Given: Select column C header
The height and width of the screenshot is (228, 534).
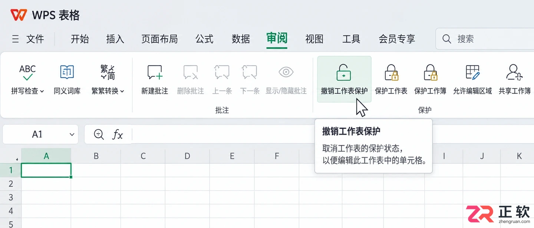Looking at the screenshot, I should pyautogui.click(x=143, y=156).
